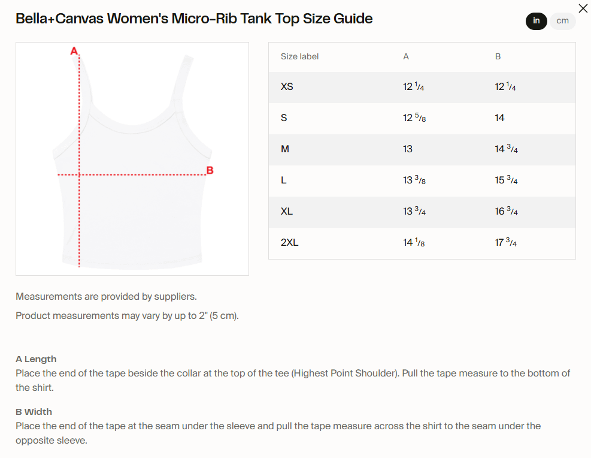Select the XS size row label
The width and height of the screenshot is (591, 458).
click(x=287, y=87)
